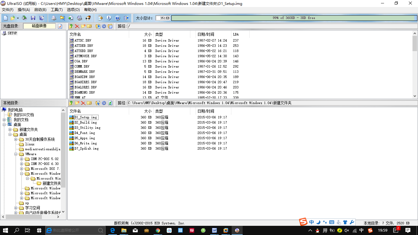Click the Make CD/DVD image icon
The height and width of the screenshot is (235, 418).
pos(54,18)
